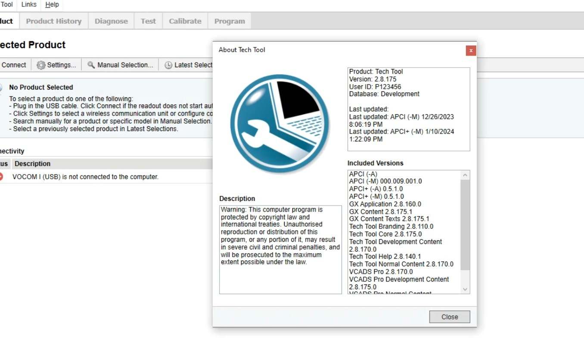Select 'Tech Tool Branding 2.8.110.0' entry
The width and height of the screenshot is (584, 356).
coord(391,226)
